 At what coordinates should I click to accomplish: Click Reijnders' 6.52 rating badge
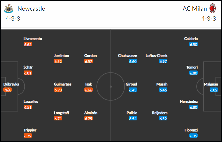163,118
